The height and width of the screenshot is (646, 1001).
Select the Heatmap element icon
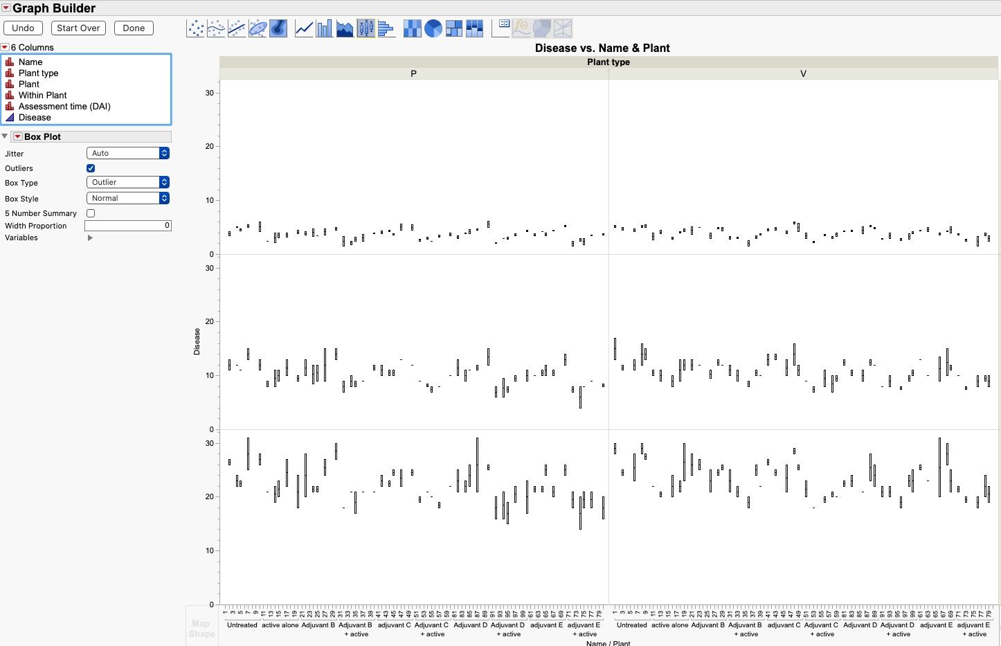tap(412, 28)
